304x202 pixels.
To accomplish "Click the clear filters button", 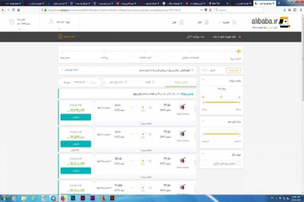I will 234,70.
